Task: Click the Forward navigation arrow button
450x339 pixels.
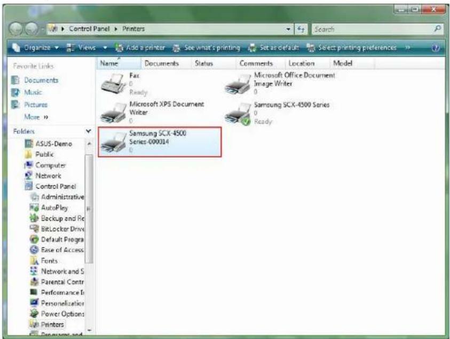Action: pos(31,29)
